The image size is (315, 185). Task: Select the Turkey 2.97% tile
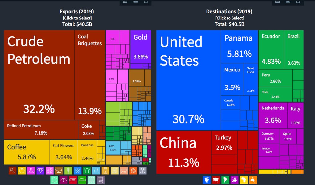(x=224, y=143)
